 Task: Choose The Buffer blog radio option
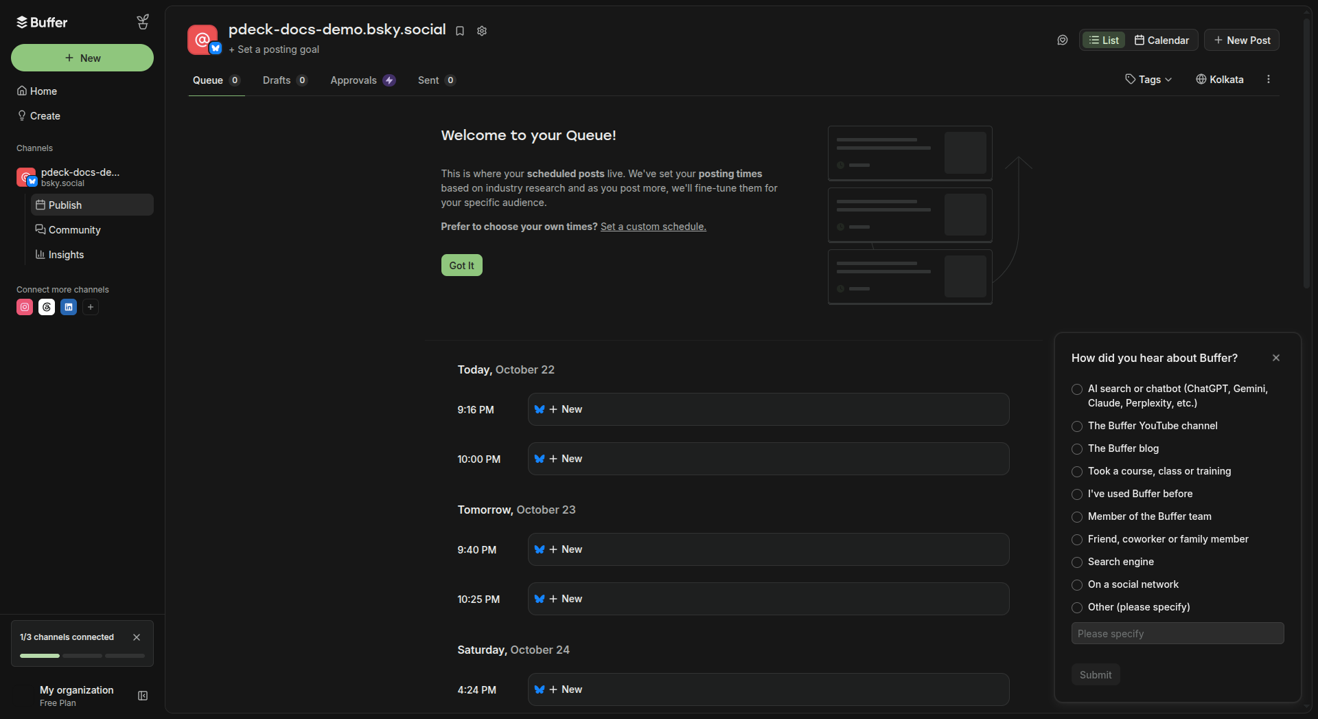pyautogui.click(x=1077, y=449)
